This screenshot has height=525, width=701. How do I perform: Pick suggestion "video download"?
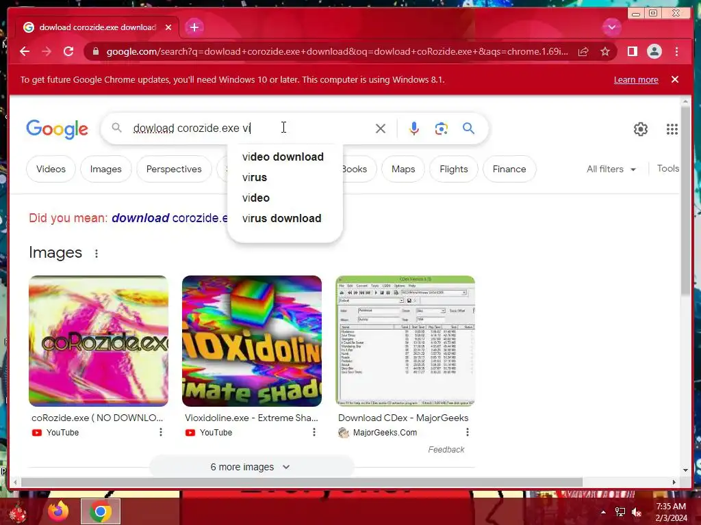click(x=283, y=157)
